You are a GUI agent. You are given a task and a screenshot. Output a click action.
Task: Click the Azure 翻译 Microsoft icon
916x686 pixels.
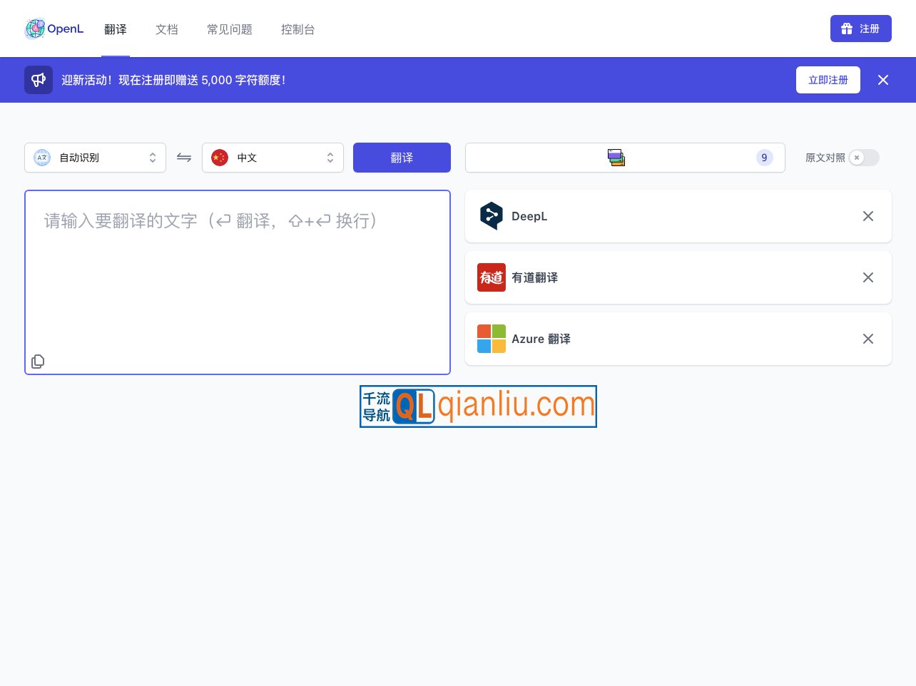point(492,339)
